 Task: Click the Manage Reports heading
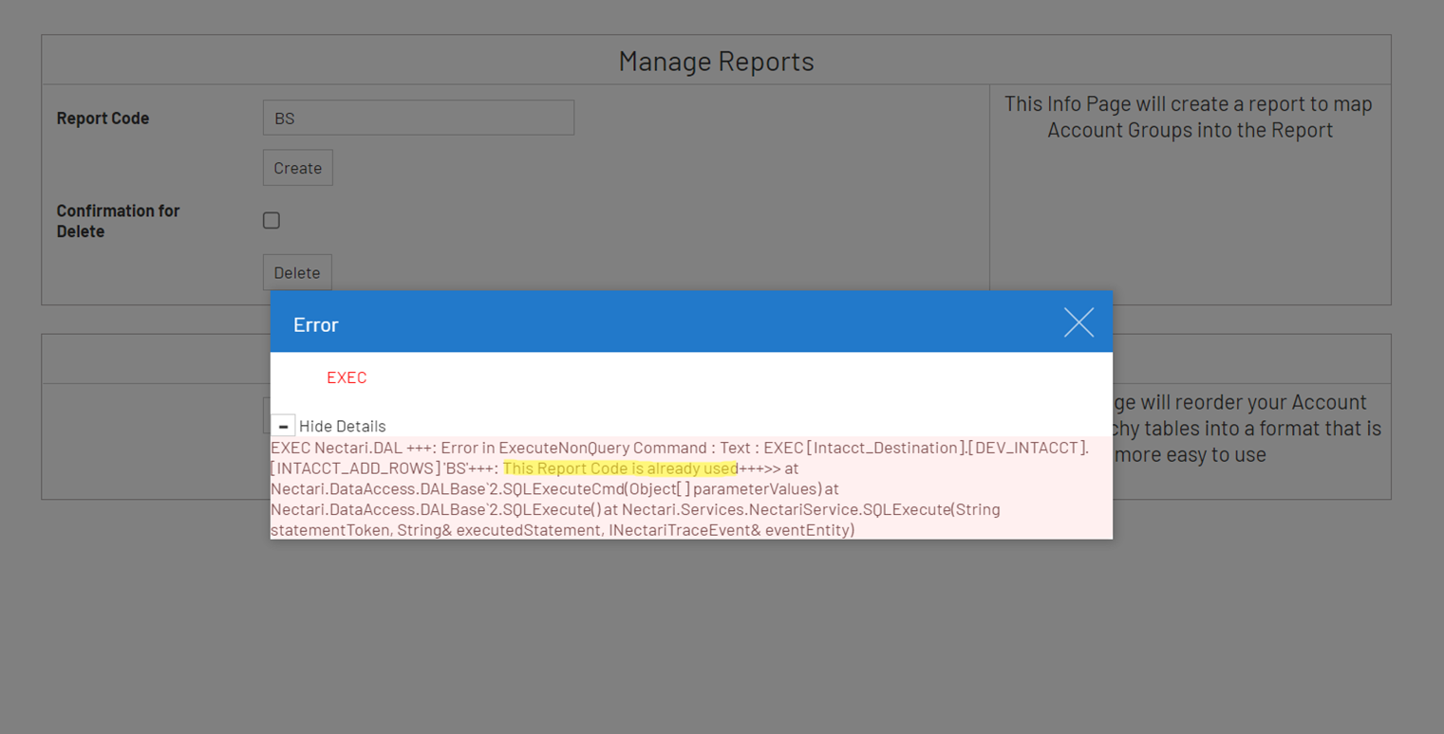point(716,62)
